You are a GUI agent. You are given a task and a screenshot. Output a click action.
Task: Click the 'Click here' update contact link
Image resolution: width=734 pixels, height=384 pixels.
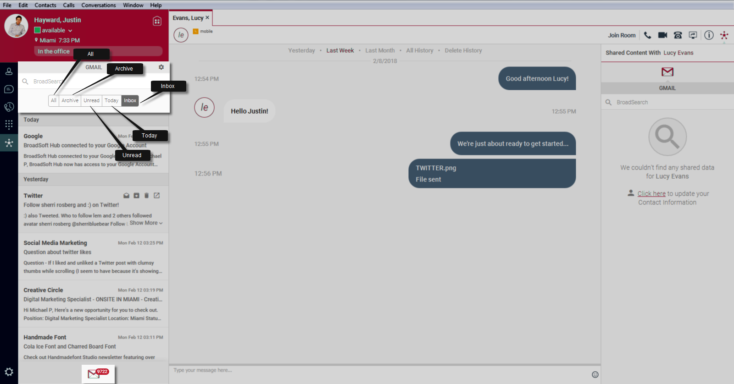(651, 194)
